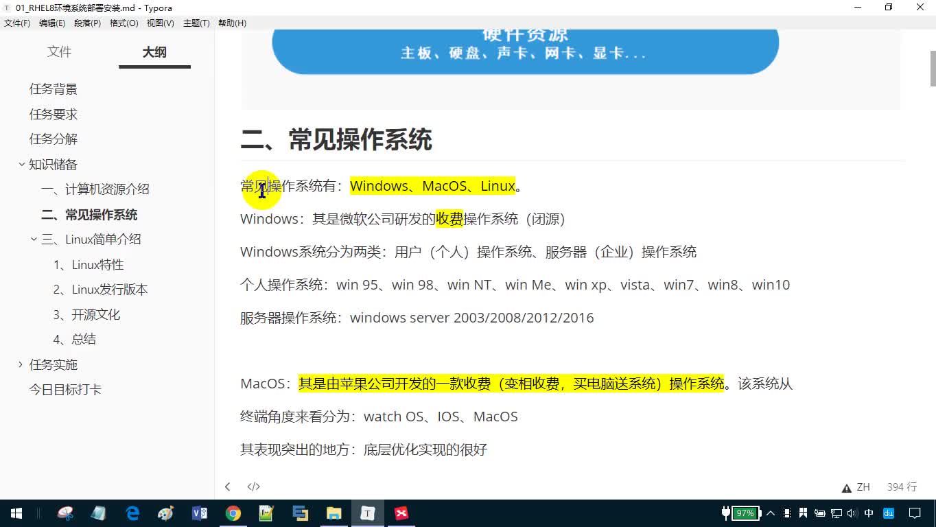Go to 二、常见操作系统 outline entry
This screenshot has height=527, width=936.
(x=89, y=215)
